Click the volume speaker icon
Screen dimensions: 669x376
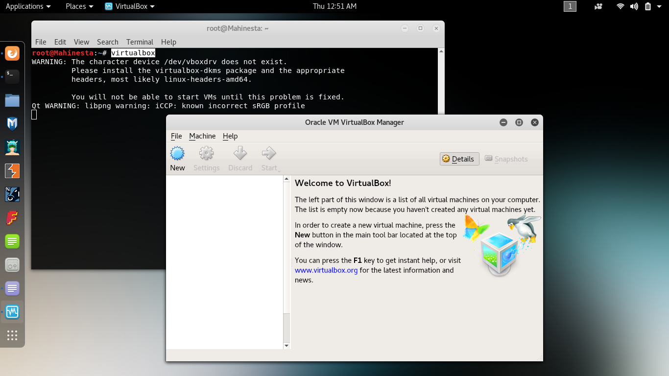click(x=634, y=6)
